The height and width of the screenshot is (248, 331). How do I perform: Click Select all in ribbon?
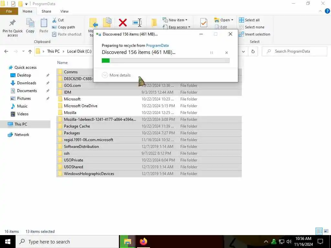249,20
